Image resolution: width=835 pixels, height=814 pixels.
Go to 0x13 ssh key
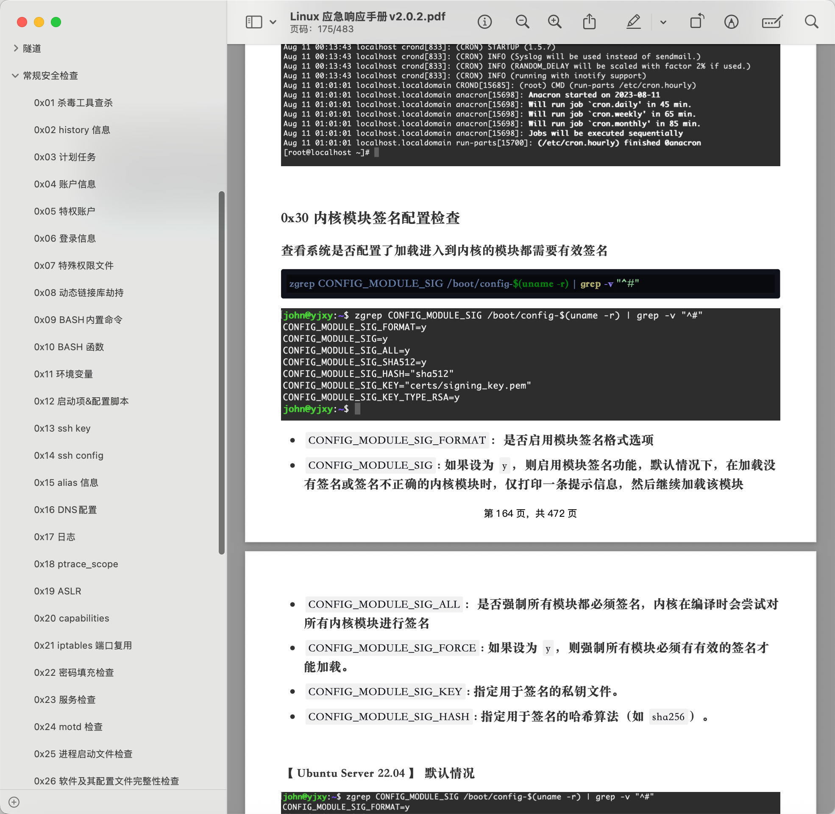(62, 428)
